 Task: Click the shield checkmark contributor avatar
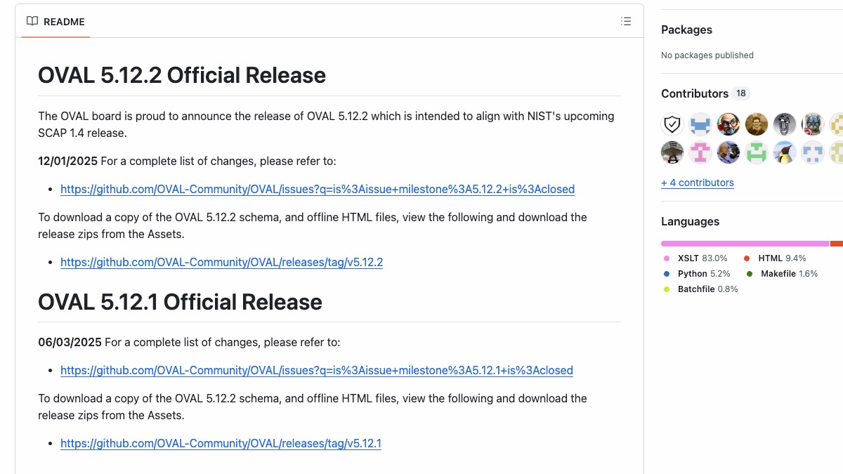click(x=672, y=124)
